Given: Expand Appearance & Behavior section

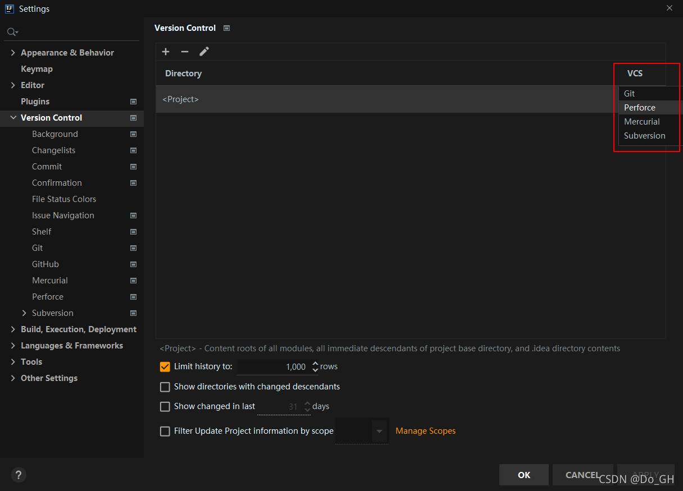Looking at the screenshot, I should (13, 53).
